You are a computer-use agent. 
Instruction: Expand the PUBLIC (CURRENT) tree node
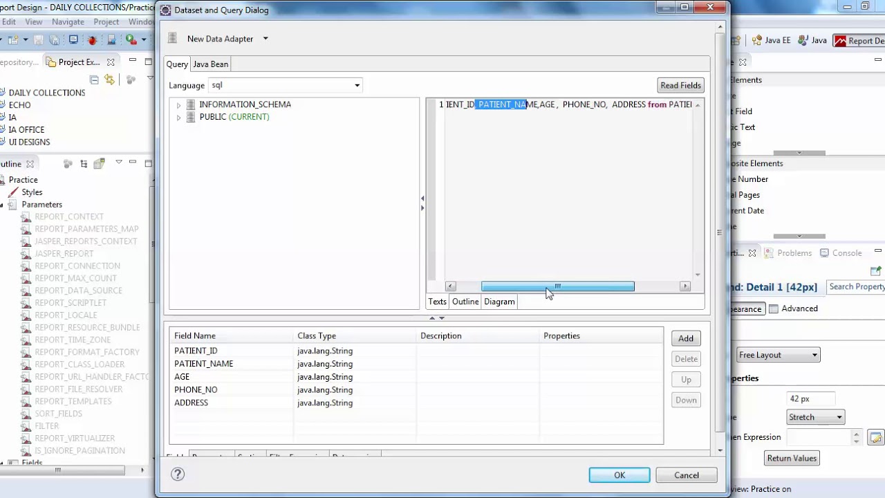pos(178,118)
